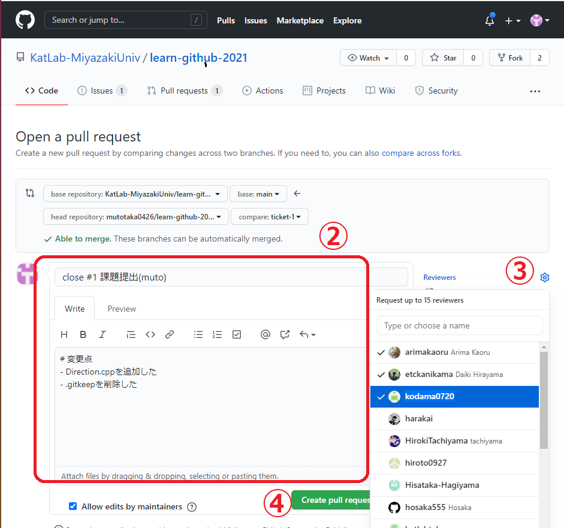This screenshot has height=528, width=564.
Task: Switch to the repository Issues tab
Action: click(102, 90)
